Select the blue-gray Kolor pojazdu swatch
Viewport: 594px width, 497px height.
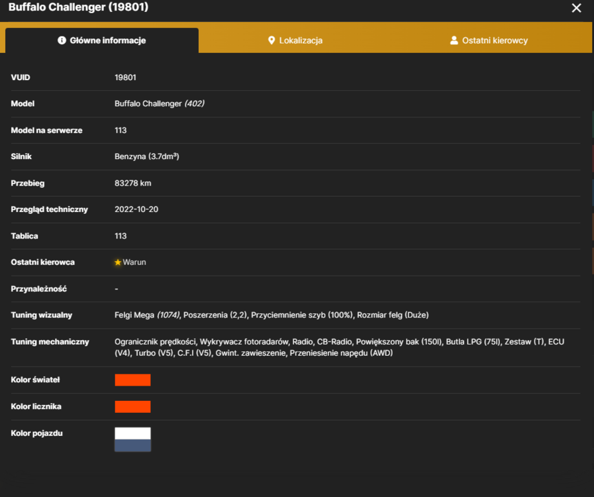132,445
